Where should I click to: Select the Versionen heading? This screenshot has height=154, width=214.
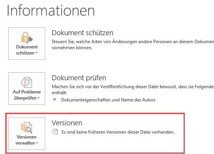[x=67, y=123]
